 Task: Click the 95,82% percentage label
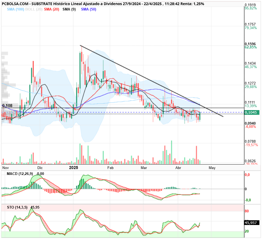251,8
